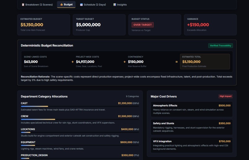The height and width of the screenshot is (160, 249).
Task: Click the CREW allocation progress bar
Action: (80, 119)
